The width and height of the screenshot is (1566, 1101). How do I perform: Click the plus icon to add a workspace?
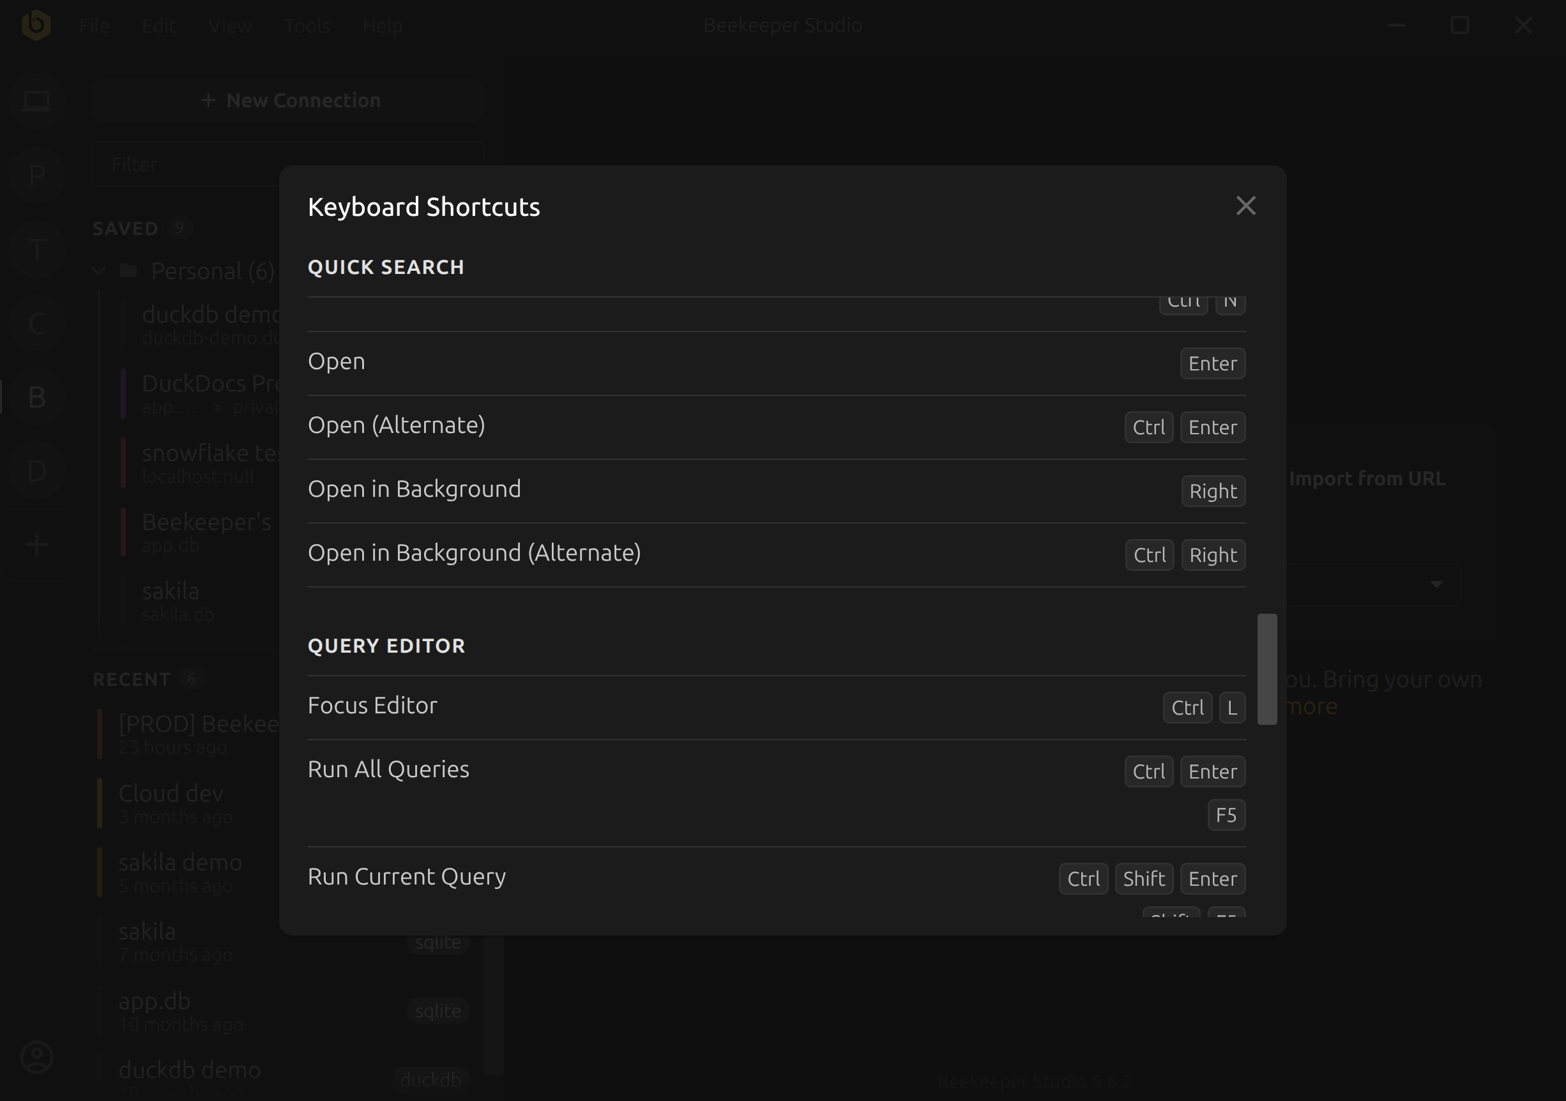36,543
